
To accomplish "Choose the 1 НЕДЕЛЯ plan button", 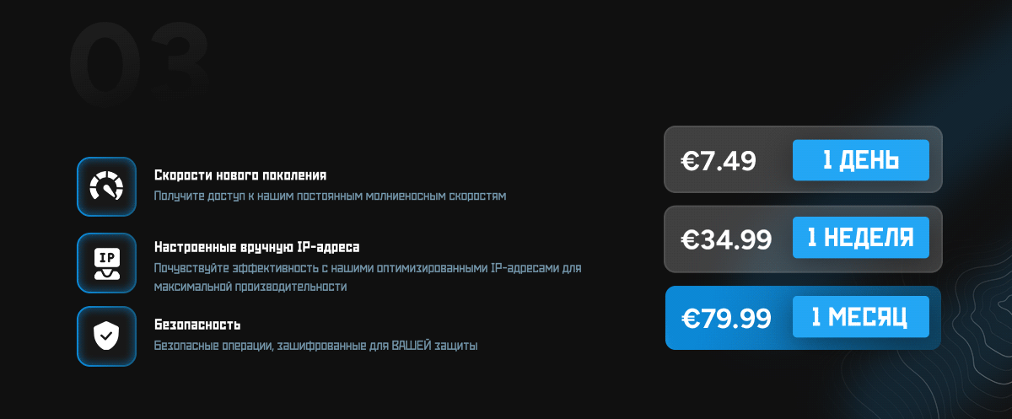I will click(860, 238).
